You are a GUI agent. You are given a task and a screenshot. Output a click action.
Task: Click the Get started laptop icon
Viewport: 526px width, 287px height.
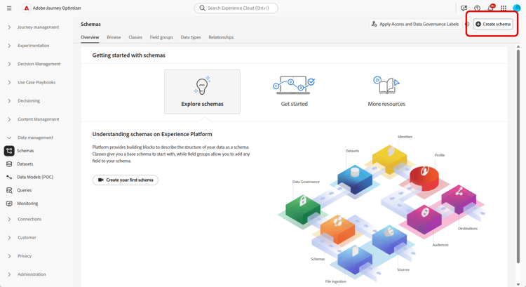(294, 85)
